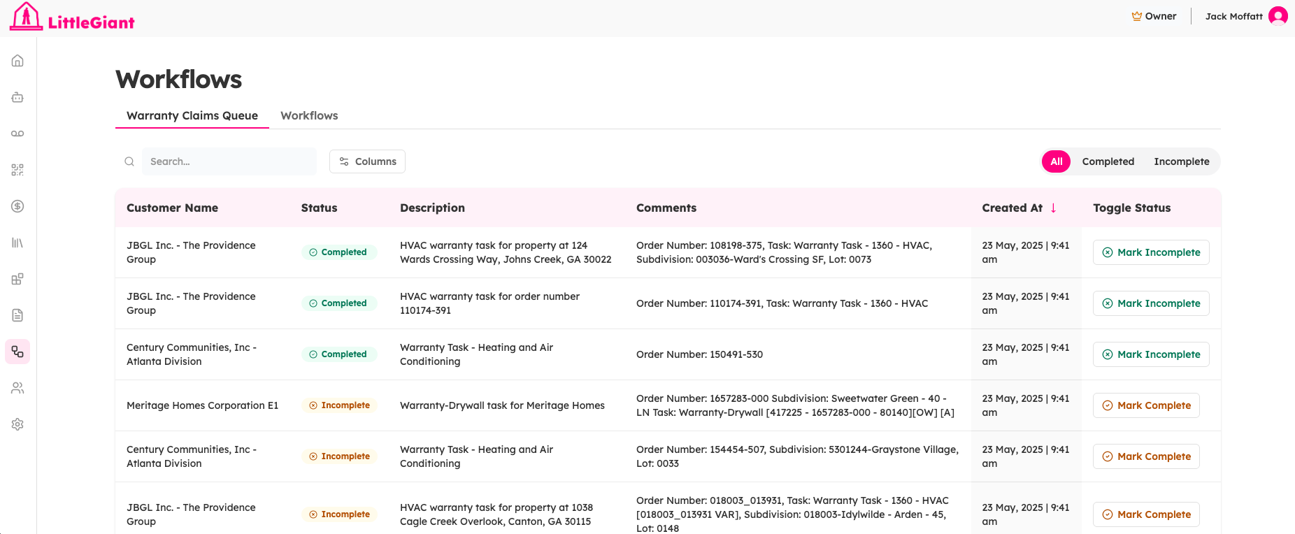Mark Complete for Cagle Creek Overlook row
The image size is (1295, 534).
1146,514
